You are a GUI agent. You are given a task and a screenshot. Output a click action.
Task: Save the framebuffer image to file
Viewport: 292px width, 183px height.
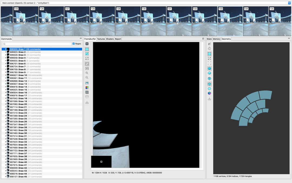click(87, 102)
